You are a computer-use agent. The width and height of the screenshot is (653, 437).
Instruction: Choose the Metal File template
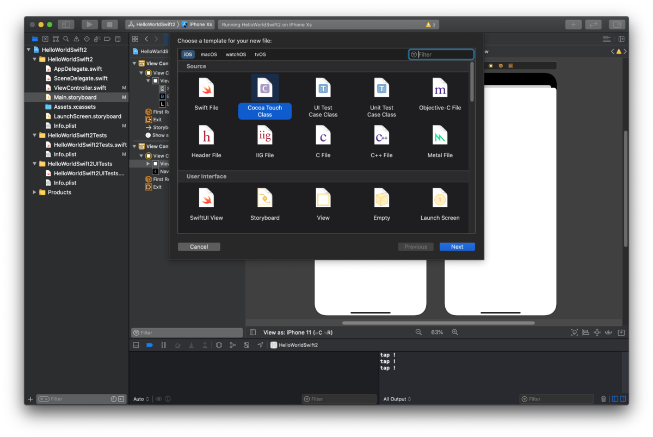(x=440, y=142)
